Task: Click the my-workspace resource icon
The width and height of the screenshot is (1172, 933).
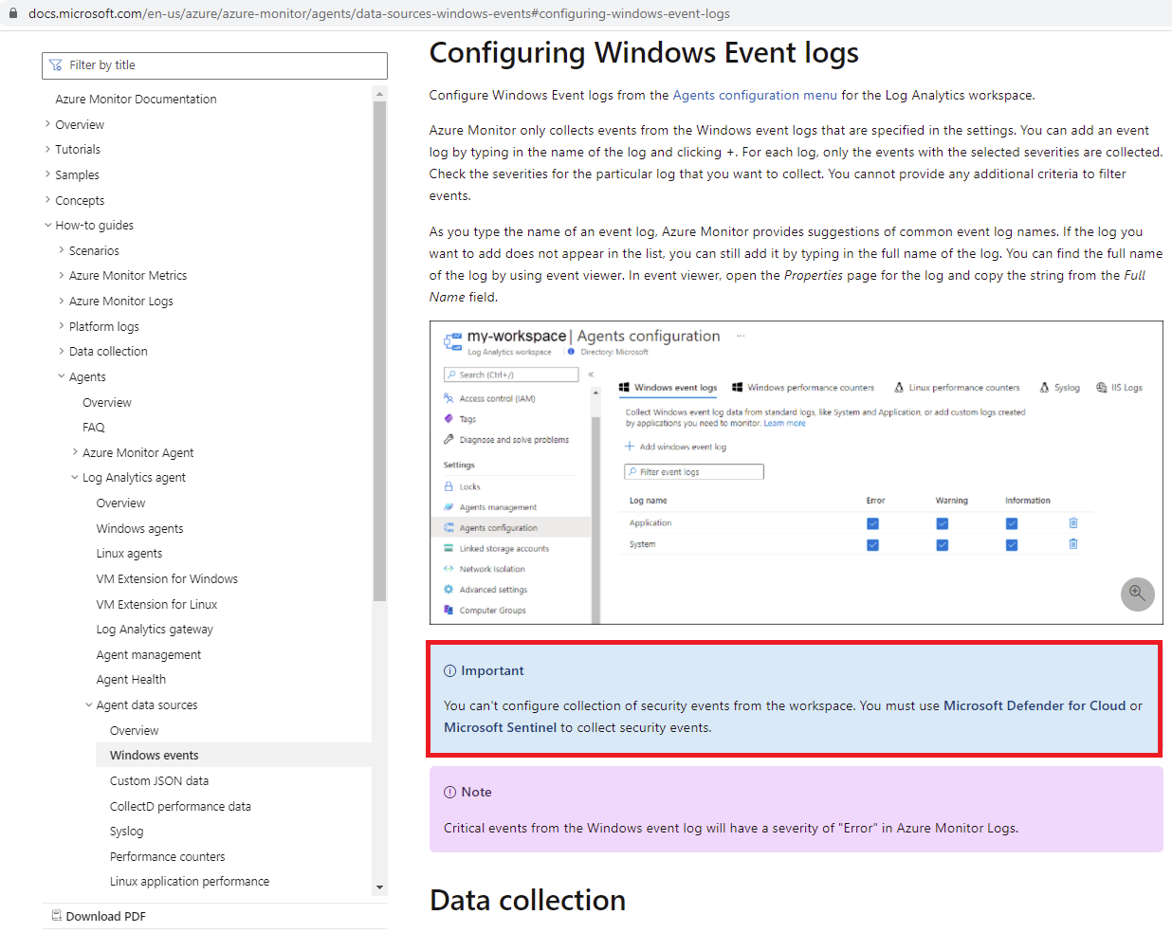Action: click(453, 341)
